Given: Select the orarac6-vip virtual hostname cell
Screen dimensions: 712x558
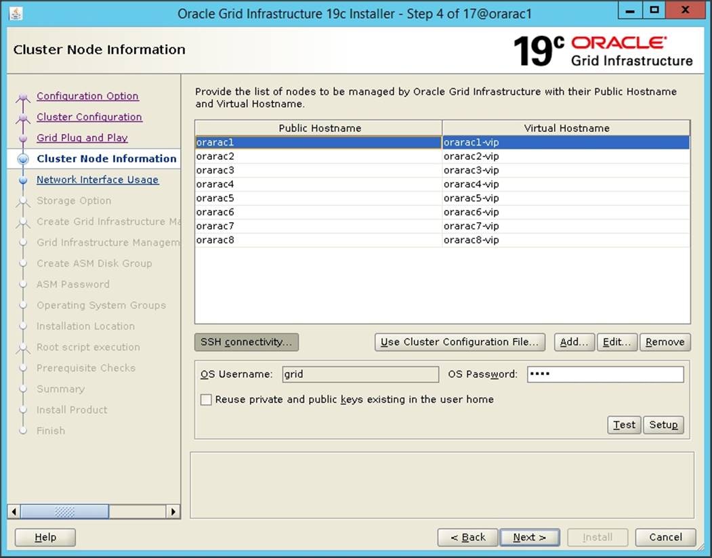Looking at the screenshot, I should pos(566,212).
